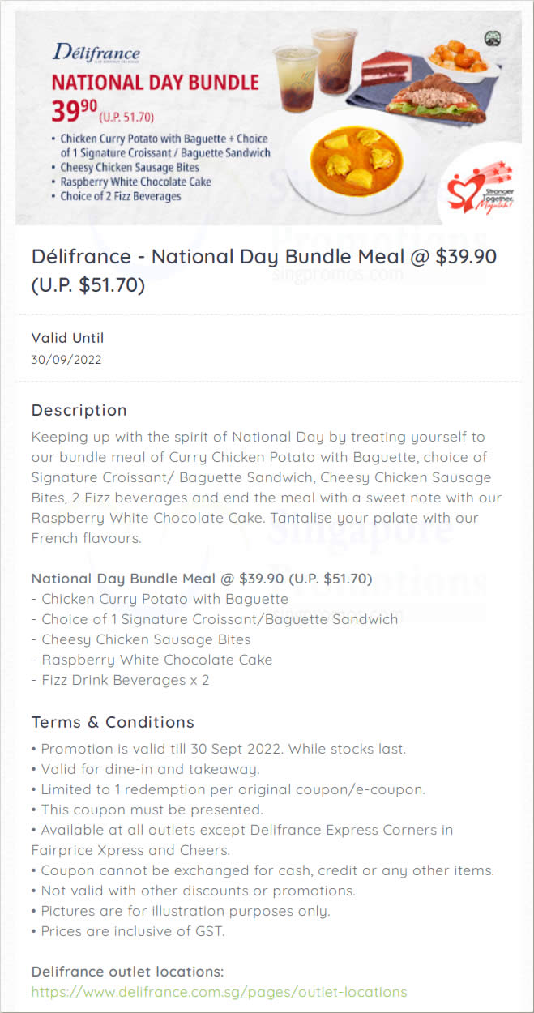Click the 39.90 price in the banner
534x1013 pixels.
[x=76, y=109]
